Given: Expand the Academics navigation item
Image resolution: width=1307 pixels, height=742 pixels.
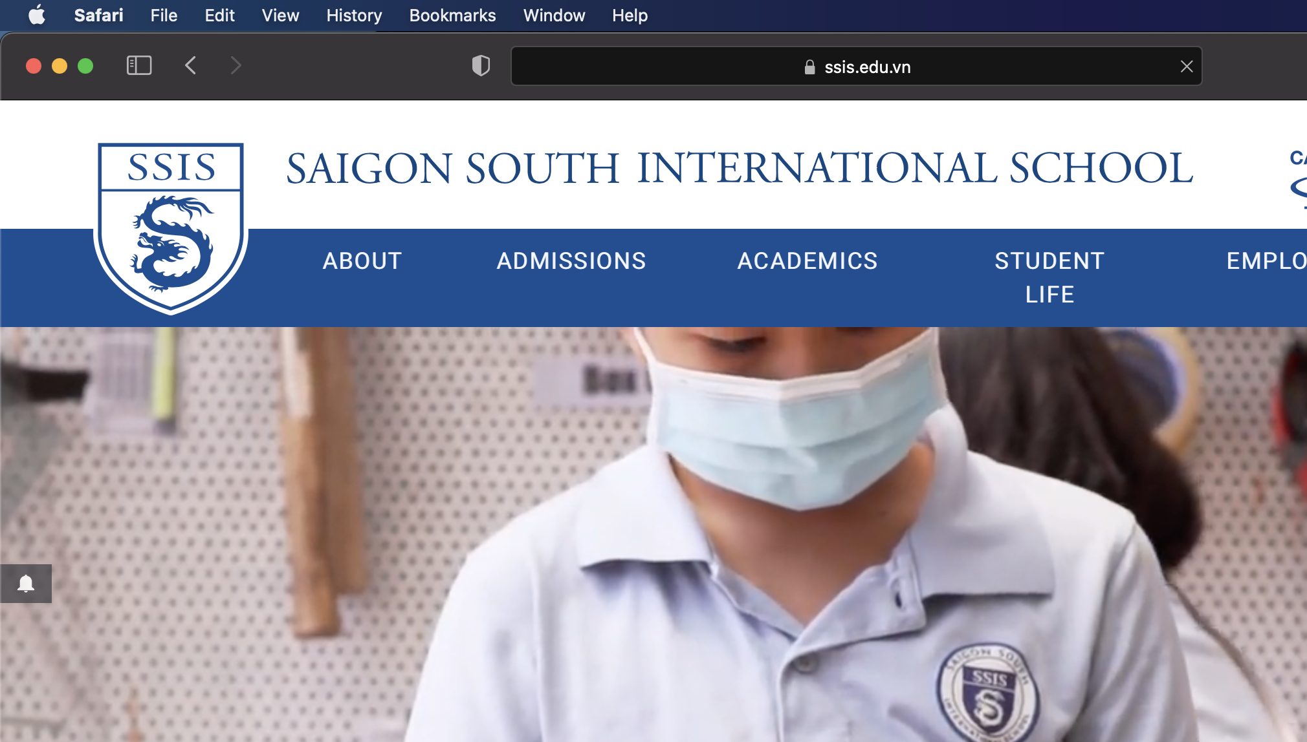Looking at the screenshot, I should click(807, 261).
